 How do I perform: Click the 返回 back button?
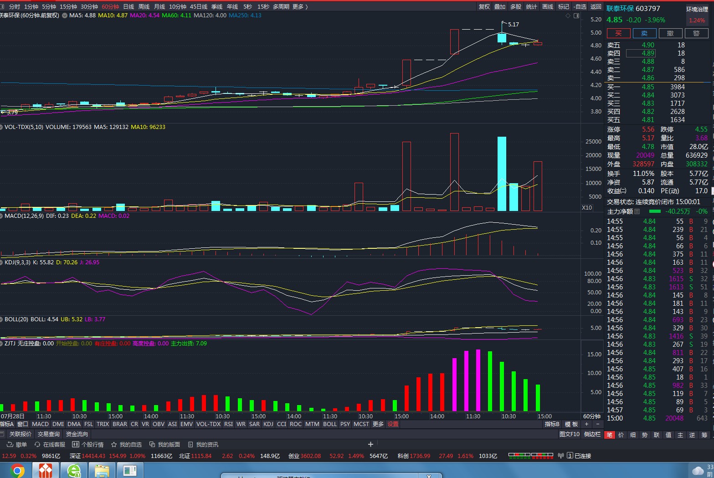(x=596, y=7)
